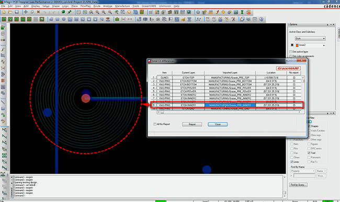This screenshot has height=202, width=340.
Task: Click the paintbrush Color icon
Action: [217, 13]
